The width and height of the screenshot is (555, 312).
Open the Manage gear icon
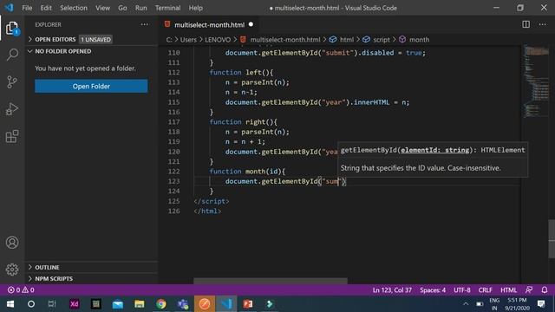(12, 270)
